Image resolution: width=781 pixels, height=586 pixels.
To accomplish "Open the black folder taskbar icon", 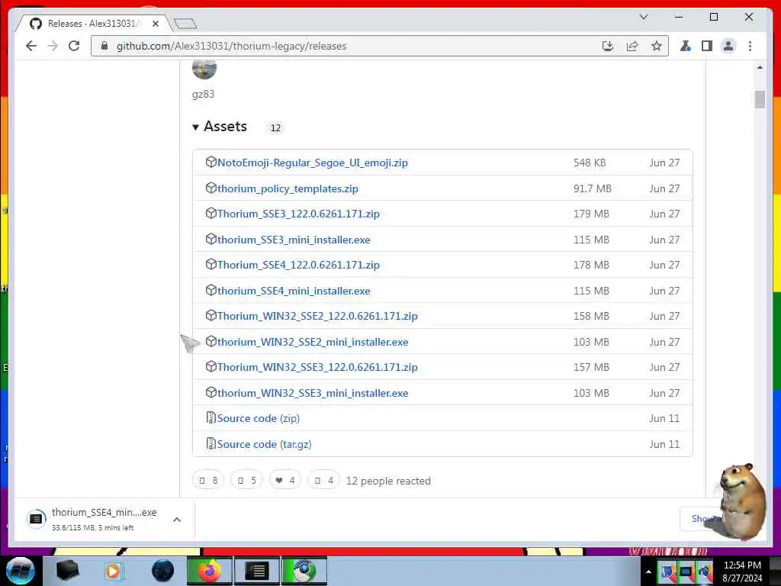I will click(x=67, y=571).
